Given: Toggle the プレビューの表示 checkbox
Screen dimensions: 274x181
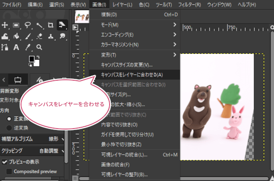Looking at the screenshot, I should click(5, 162).
